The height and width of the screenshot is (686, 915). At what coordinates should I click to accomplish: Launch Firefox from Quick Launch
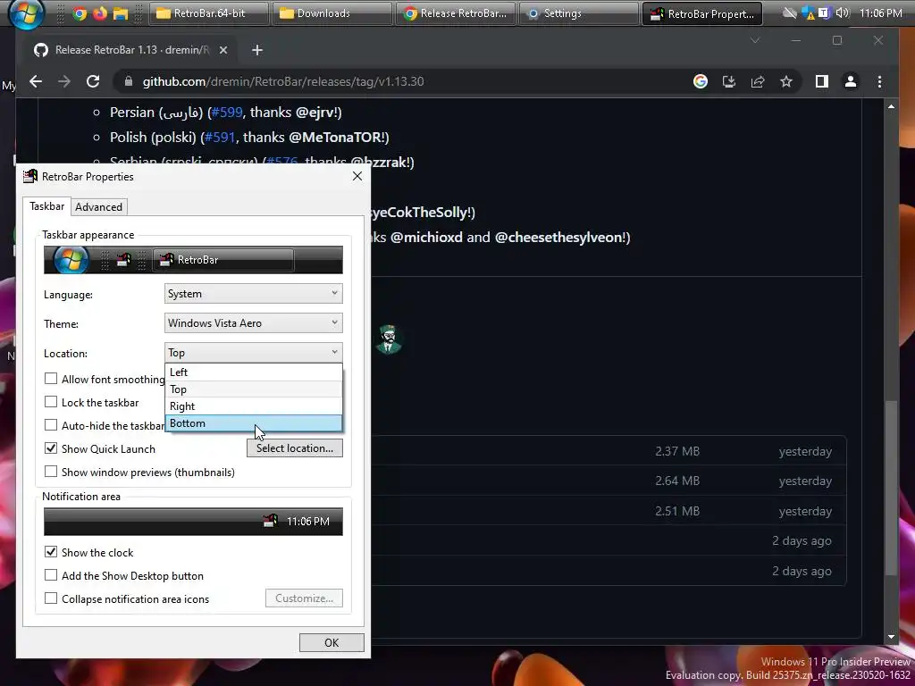[100, 13]
